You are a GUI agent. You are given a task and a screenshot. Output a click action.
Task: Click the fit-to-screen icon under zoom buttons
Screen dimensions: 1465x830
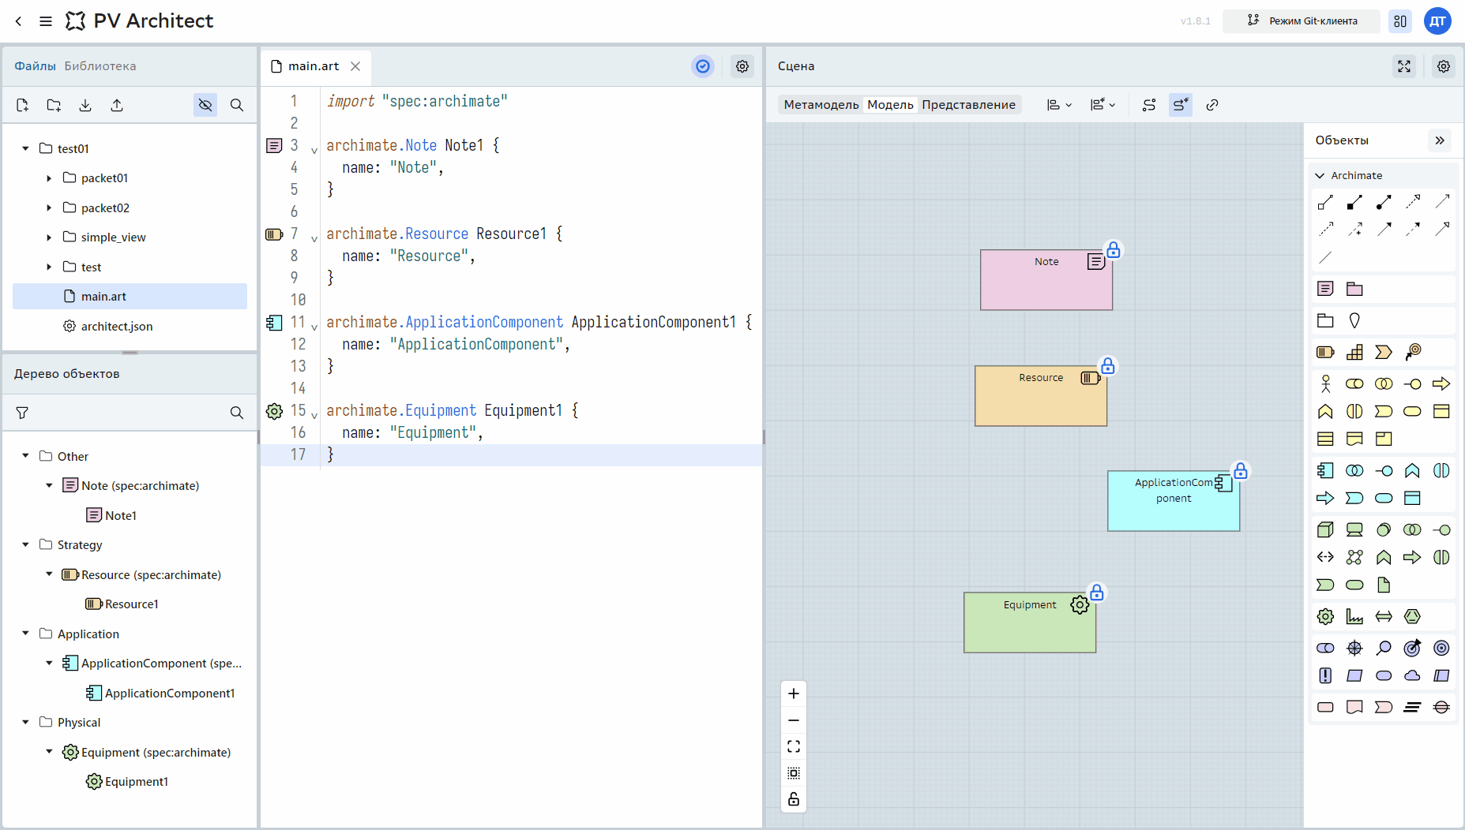pos(794,746)
